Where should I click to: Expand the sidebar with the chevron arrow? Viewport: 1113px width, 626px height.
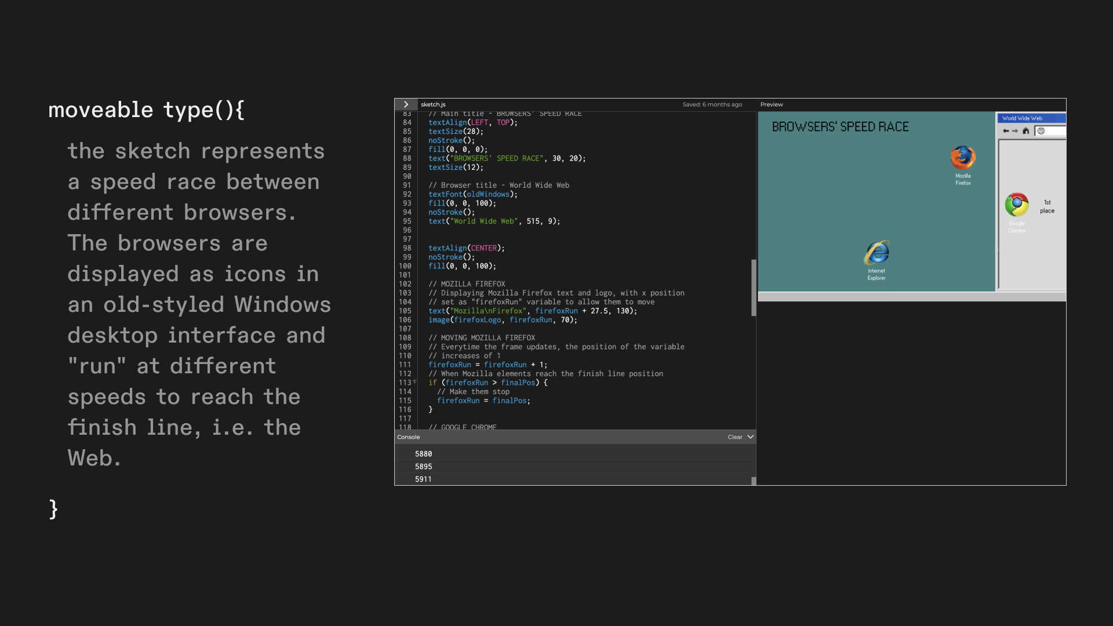click(406, 104)
